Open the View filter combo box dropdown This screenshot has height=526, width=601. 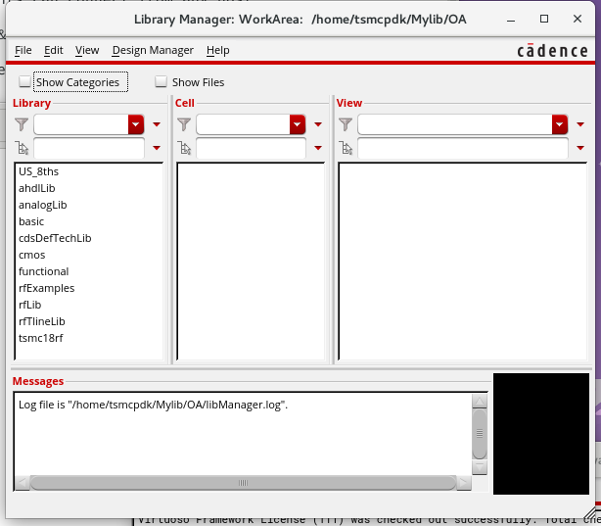[560, 124]
